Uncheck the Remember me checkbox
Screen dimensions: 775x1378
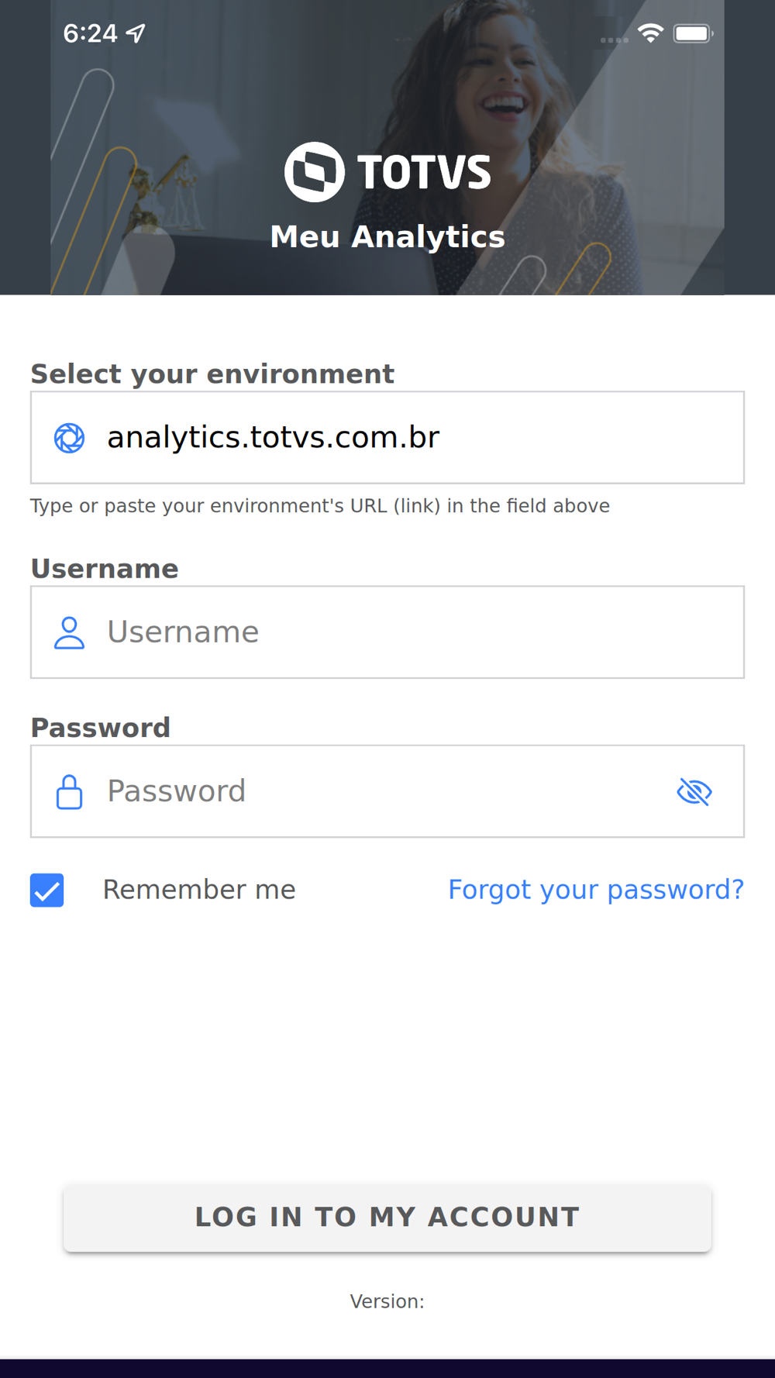tap(47, 890)
